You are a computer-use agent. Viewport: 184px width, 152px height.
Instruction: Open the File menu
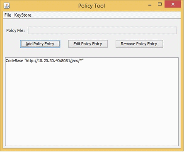pyautogui.click(x=7, y=15)
